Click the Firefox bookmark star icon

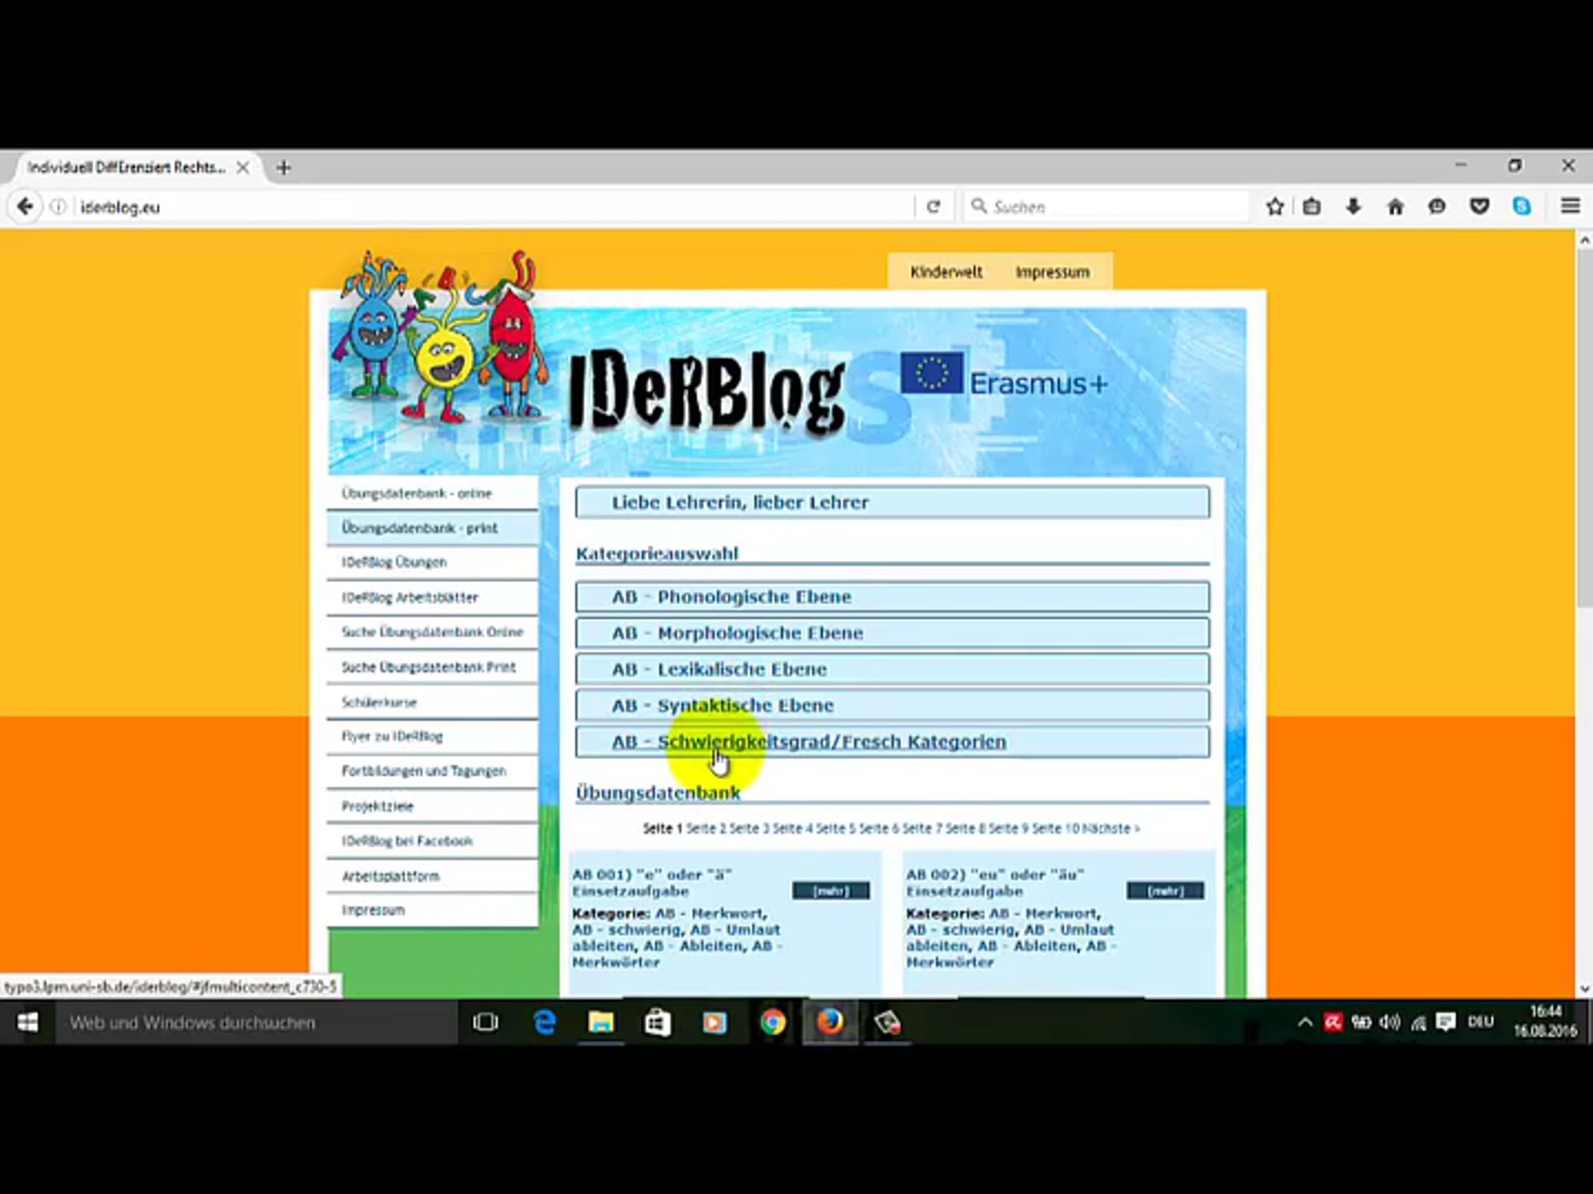[1274, 207]
